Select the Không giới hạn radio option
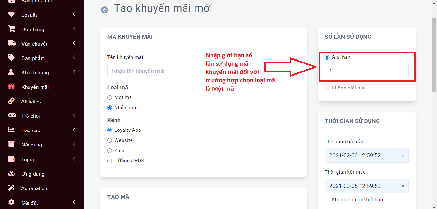This screenshot has height=209, width=437. pos(327,88)
